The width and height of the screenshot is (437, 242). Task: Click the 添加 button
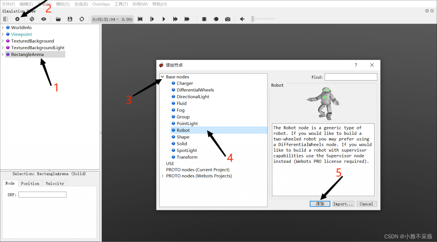tap(320, 204)
